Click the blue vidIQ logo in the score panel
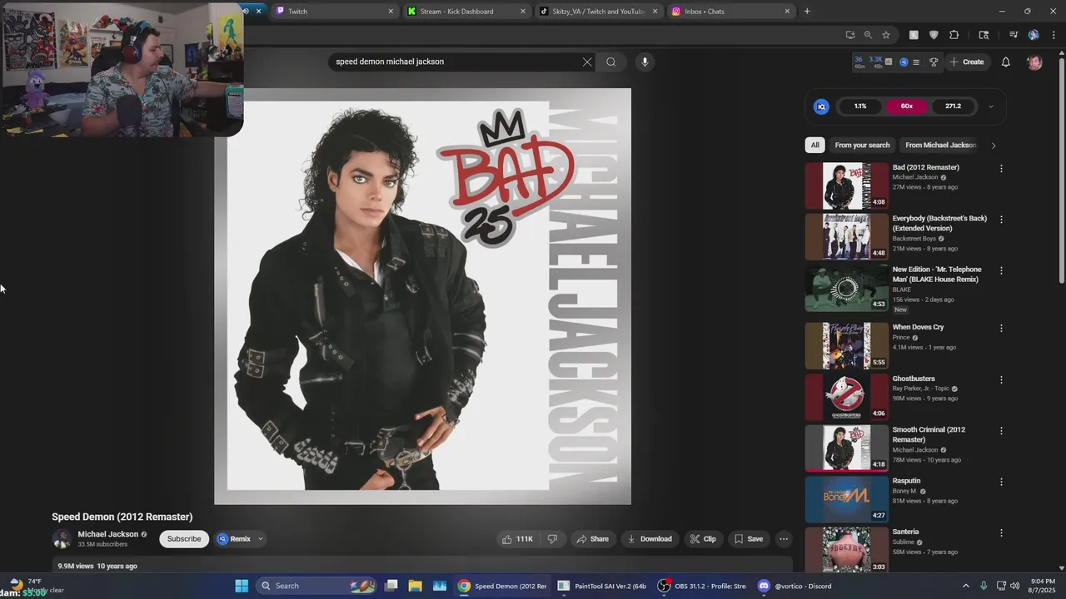Screen dimensions: 1066x599 (x=821, y=106)
